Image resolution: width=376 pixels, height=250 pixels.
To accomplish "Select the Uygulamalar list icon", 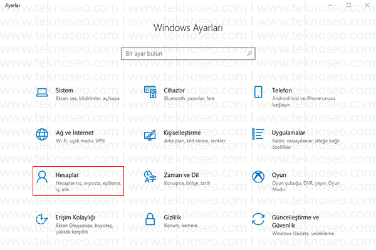I will pyautogui.click(x=258, y=134).
